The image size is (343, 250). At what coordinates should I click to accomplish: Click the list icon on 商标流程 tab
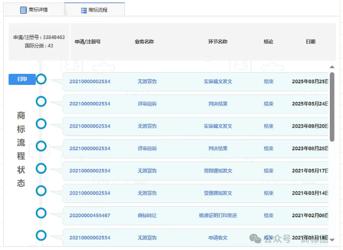pos(84,10)
